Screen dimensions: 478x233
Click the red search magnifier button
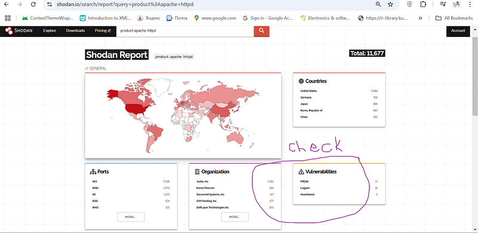pyautogui.click(x=262, y=31)
